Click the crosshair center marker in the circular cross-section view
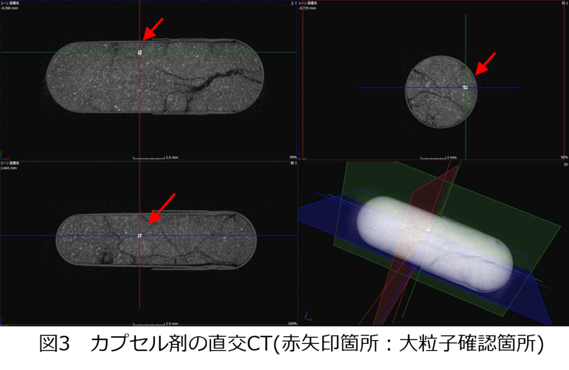 click(x=466, y=87)
